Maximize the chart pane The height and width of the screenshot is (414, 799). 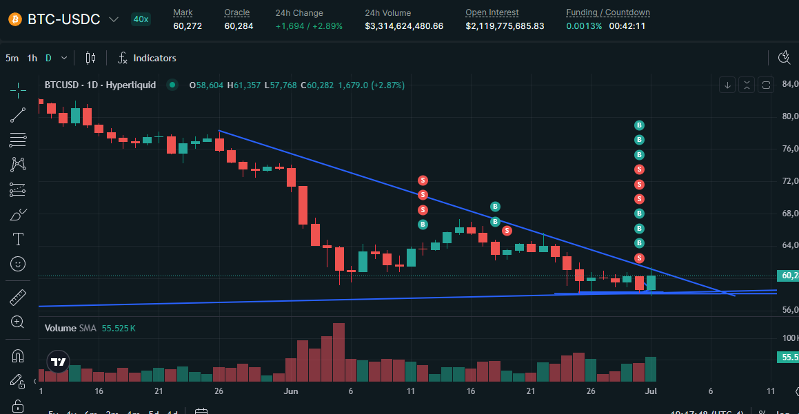766,85
